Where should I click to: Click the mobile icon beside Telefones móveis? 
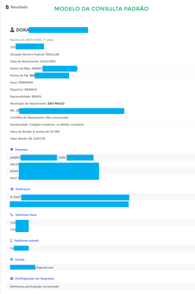click(x=11, y=241)
